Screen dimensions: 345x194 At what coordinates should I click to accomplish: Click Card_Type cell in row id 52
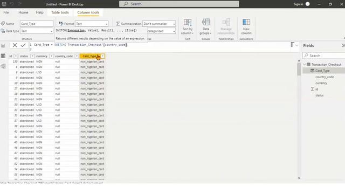pyautogui.click(x=92, y=164)
